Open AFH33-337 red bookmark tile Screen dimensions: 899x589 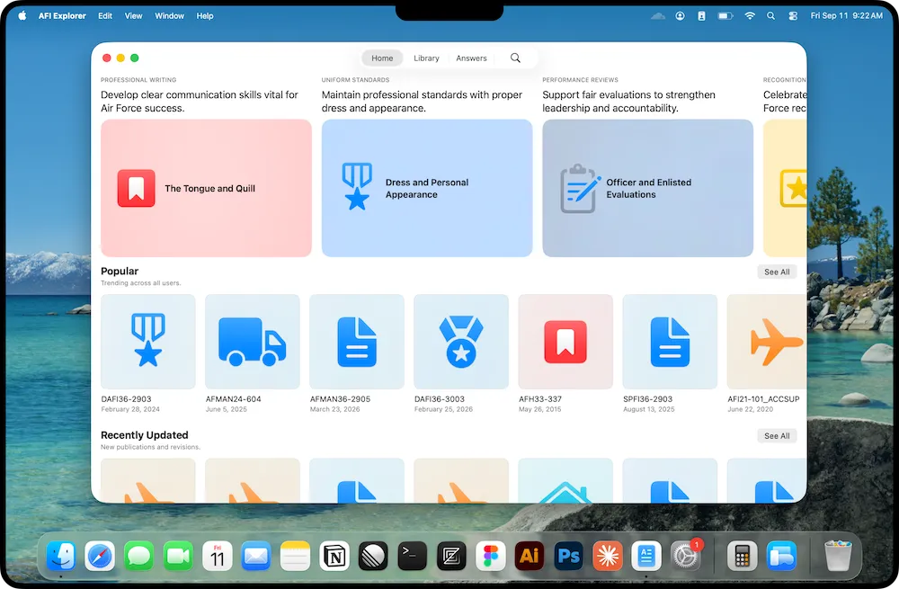click(x=565, y=342)
